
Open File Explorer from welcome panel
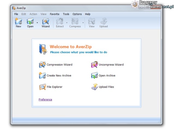(42, 87)
